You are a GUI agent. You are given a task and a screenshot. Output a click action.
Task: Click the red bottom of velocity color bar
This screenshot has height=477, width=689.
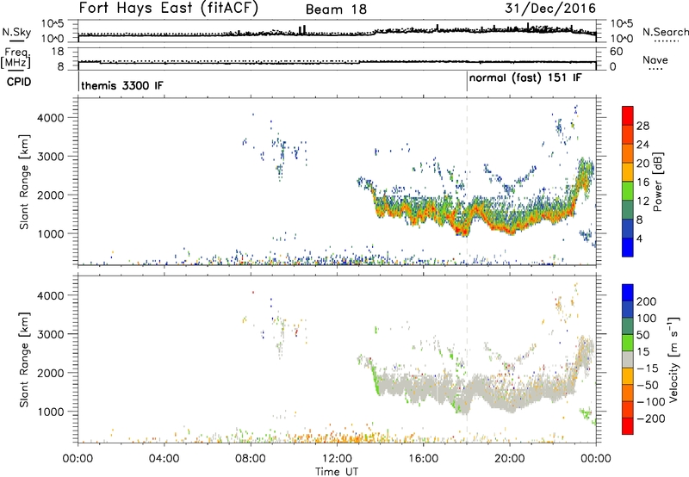click(628, 426)
